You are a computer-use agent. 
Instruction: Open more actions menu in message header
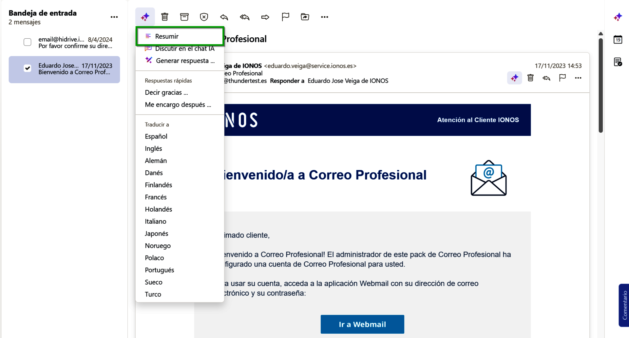578,78
